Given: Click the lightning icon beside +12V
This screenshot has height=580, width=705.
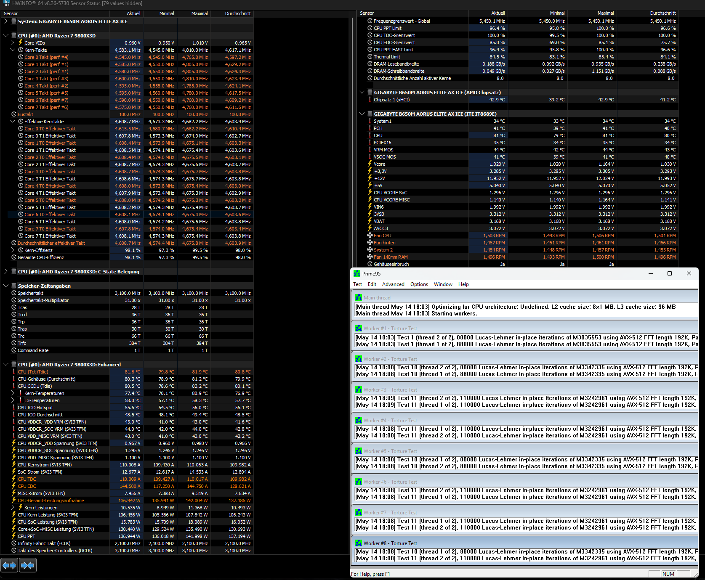Looking at the screenshot, I should pyautogui.click(x=370, y=178).
